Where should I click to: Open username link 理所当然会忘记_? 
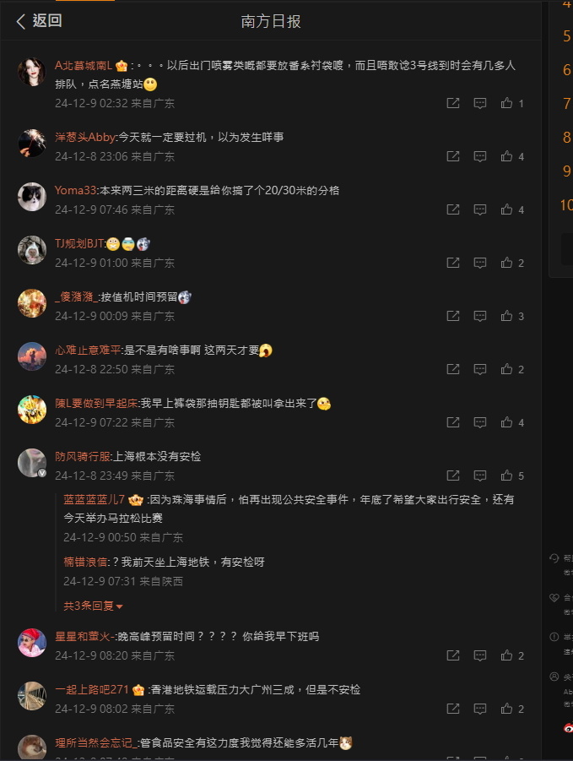coord(96,742)
